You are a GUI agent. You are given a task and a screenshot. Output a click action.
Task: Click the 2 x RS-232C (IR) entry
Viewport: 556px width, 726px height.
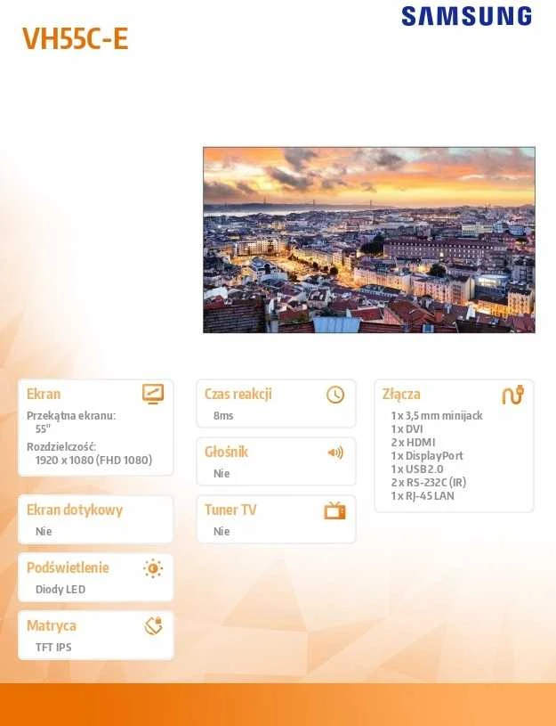(428, 483)
